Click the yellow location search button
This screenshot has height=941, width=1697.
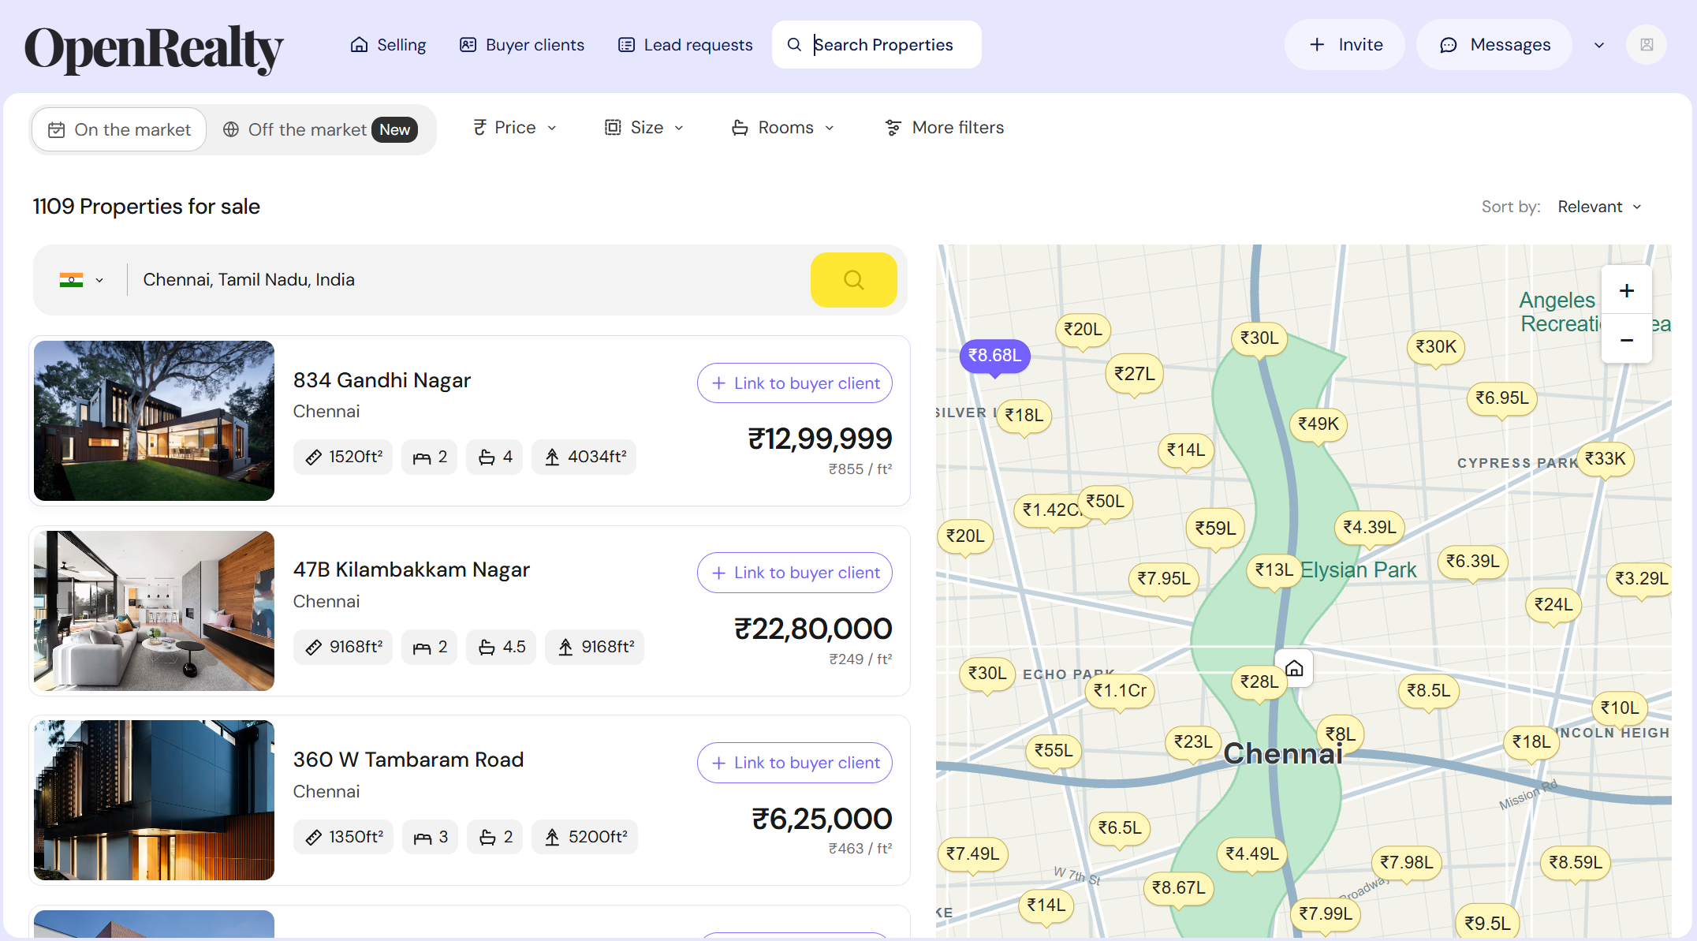pyautogui.click(x=853, y=280)
